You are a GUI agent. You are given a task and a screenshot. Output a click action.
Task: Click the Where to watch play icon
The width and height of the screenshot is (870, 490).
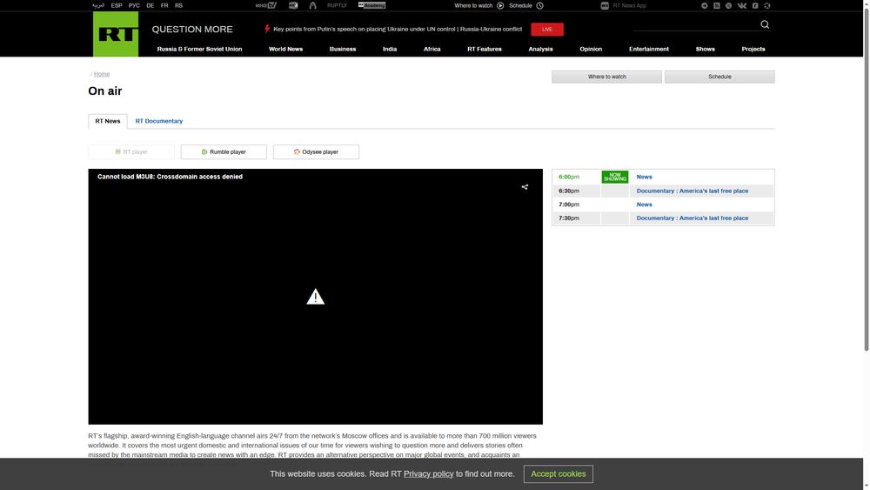[500, 5]
